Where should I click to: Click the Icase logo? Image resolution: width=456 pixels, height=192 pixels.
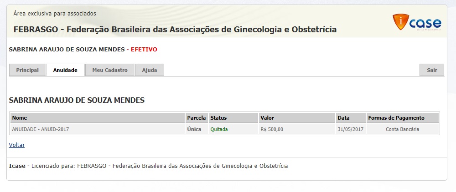pyautogui.click(x=417, y=22)
